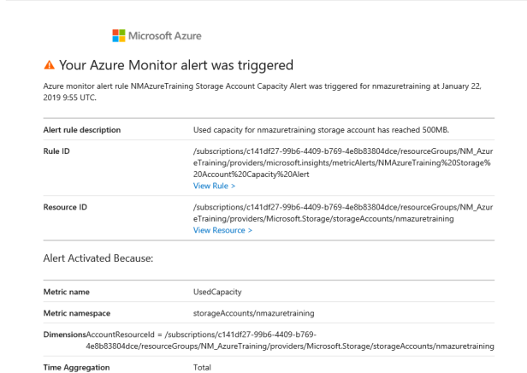Click the Resource ID storageAccounts path text
Screen dimensions: 527x373
point(342,213)
